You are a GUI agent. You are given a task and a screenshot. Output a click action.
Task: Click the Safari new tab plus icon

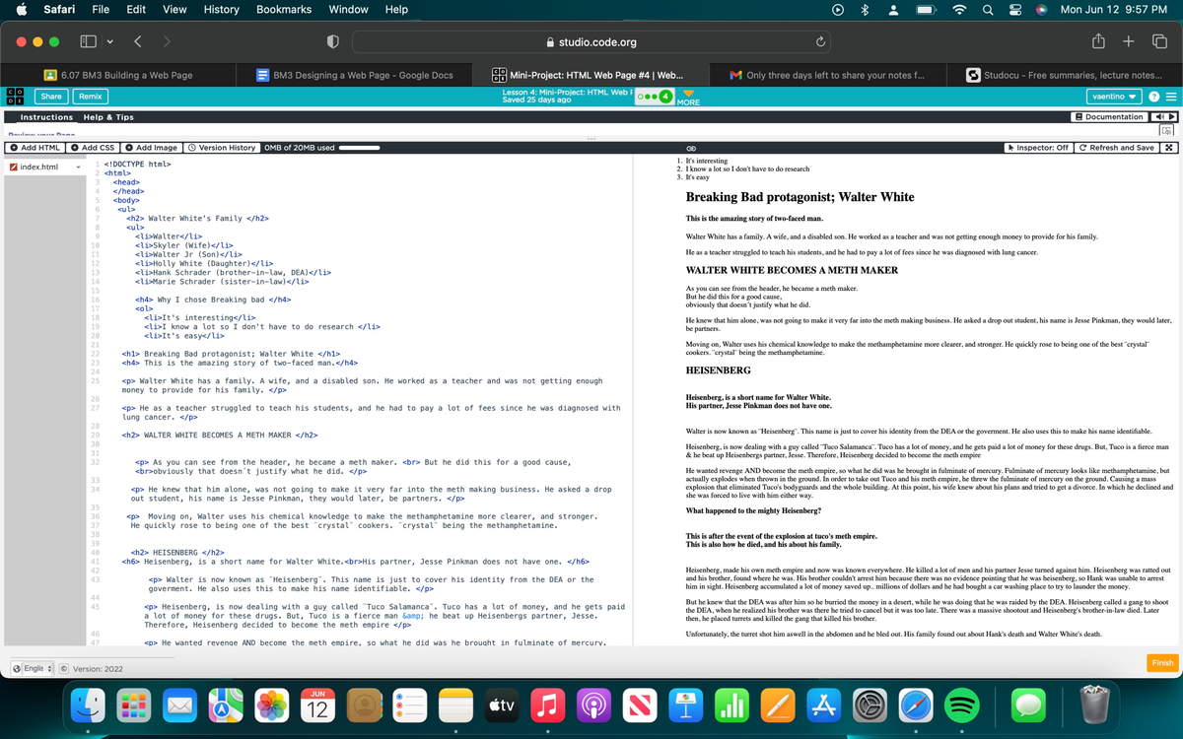coord(1127,42)
